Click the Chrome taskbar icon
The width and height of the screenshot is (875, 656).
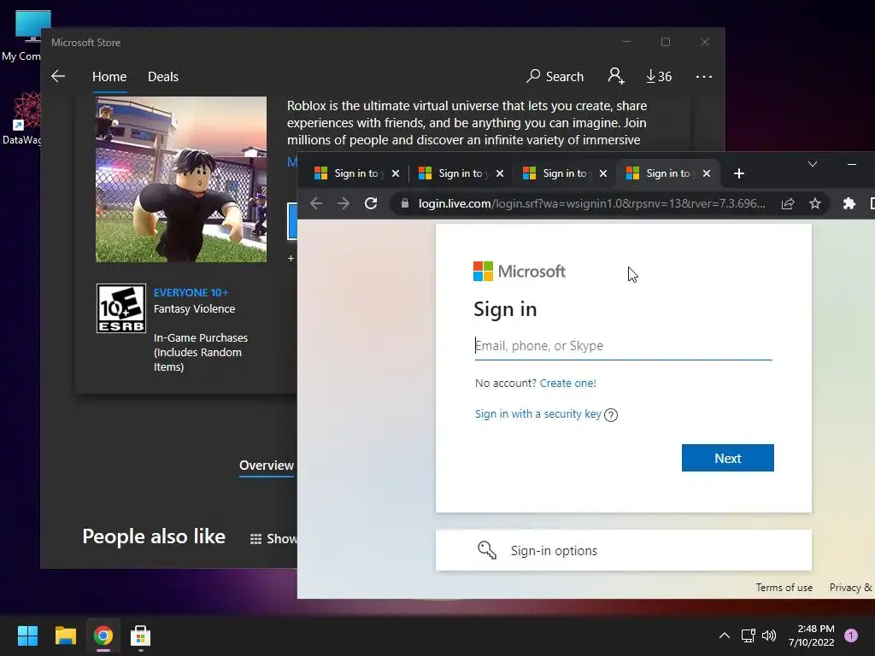pyautogui.click(x=103, y=635)
